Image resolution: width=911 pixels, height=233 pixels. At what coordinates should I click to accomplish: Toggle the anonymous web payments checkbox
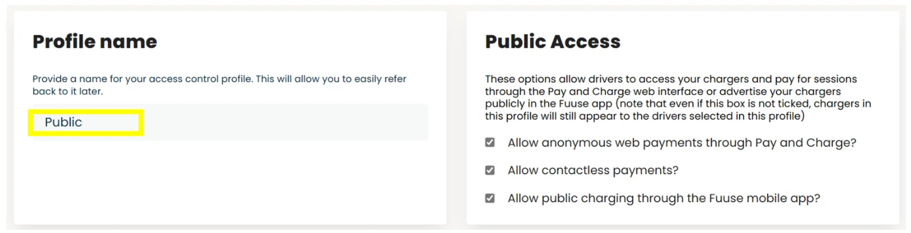click(490, 143)
